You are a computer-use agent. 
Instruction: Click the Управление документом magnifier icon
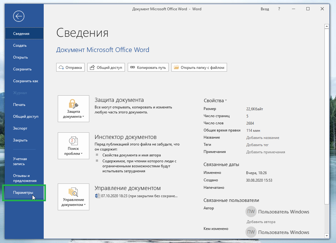click(x=73, y=192)
